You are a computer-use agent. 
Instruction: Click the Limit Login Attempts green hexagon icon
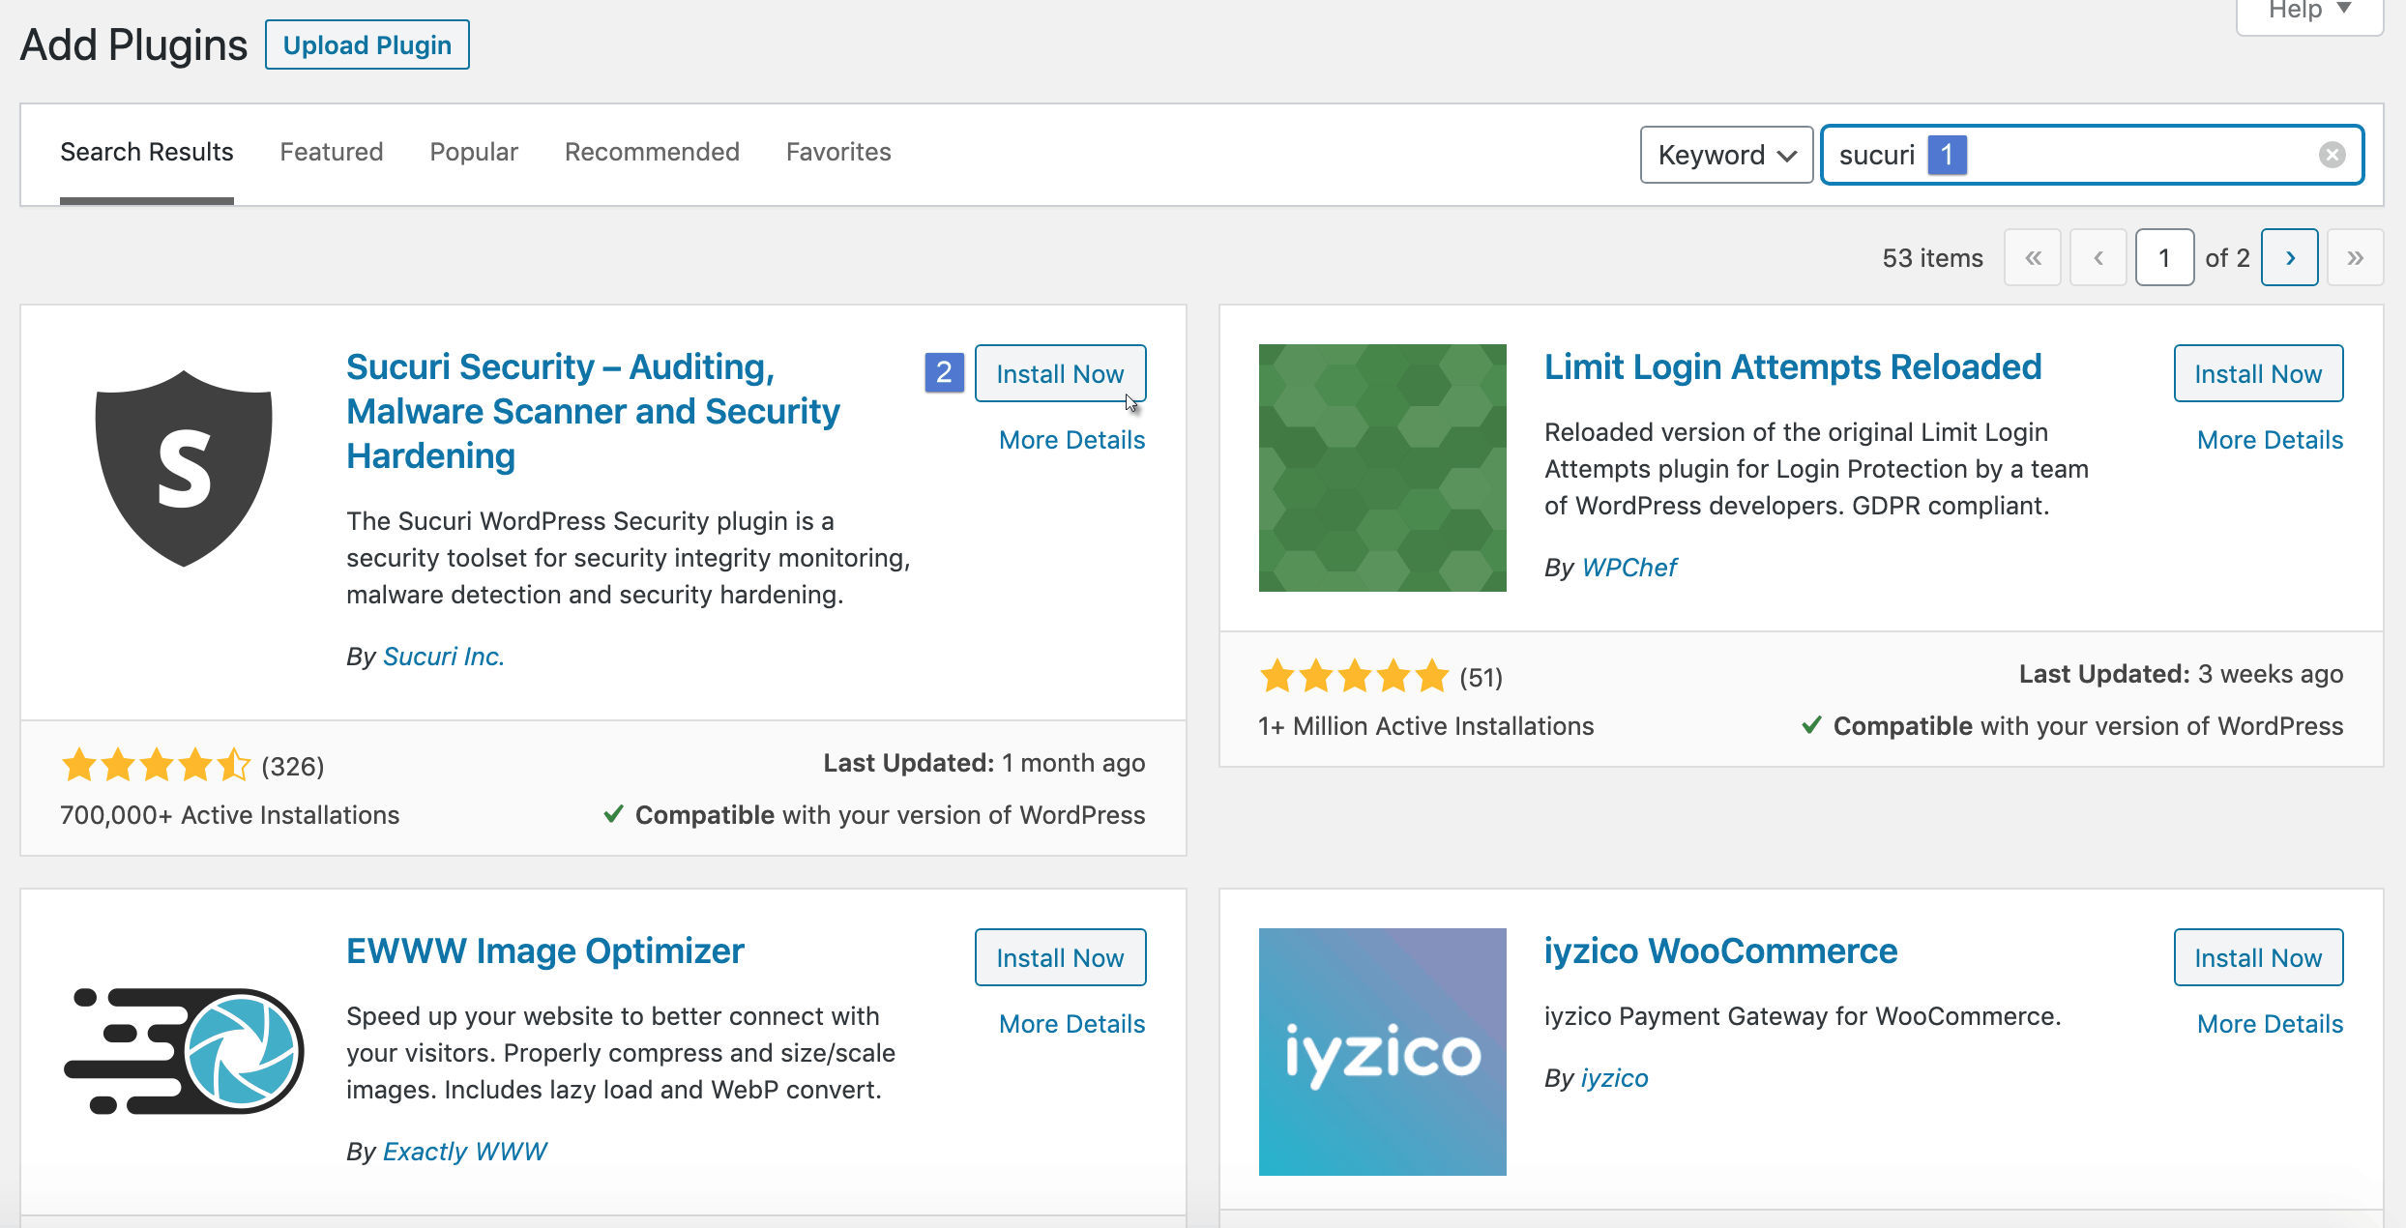(x=1382, y=468)
